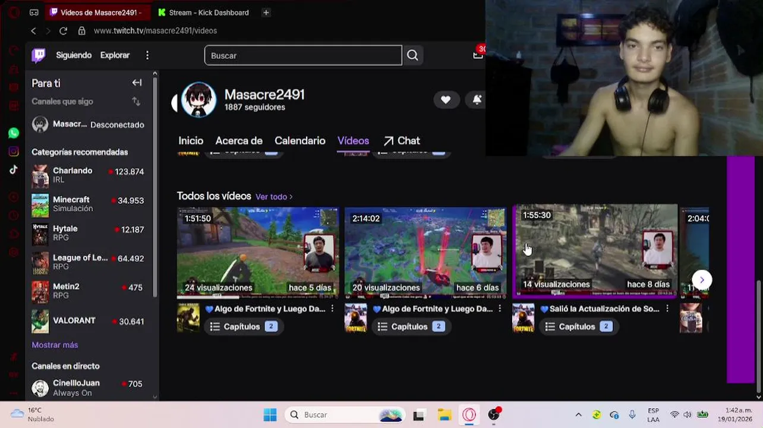The image size is (763, 428).
Task: Expand Capítulos for the 1:55:30 video
Action: coord(579,326)
